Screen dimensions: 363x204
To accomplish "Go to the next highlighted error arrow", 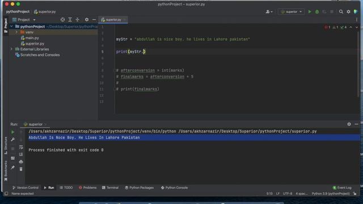I will coord(357,27).
